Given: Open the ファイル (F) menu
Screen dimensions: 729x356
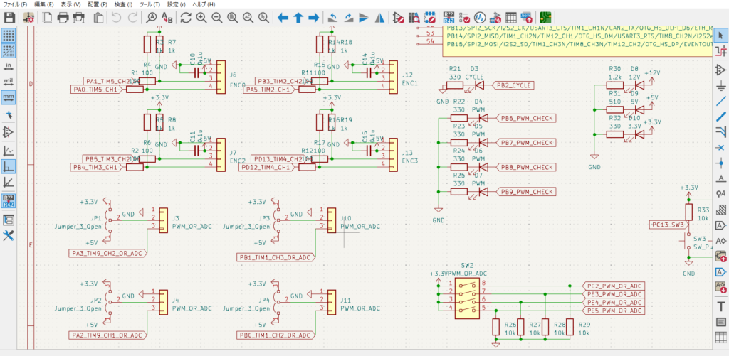Looking at the screenshot, I should pyautogui.click(x=16, y=4).
